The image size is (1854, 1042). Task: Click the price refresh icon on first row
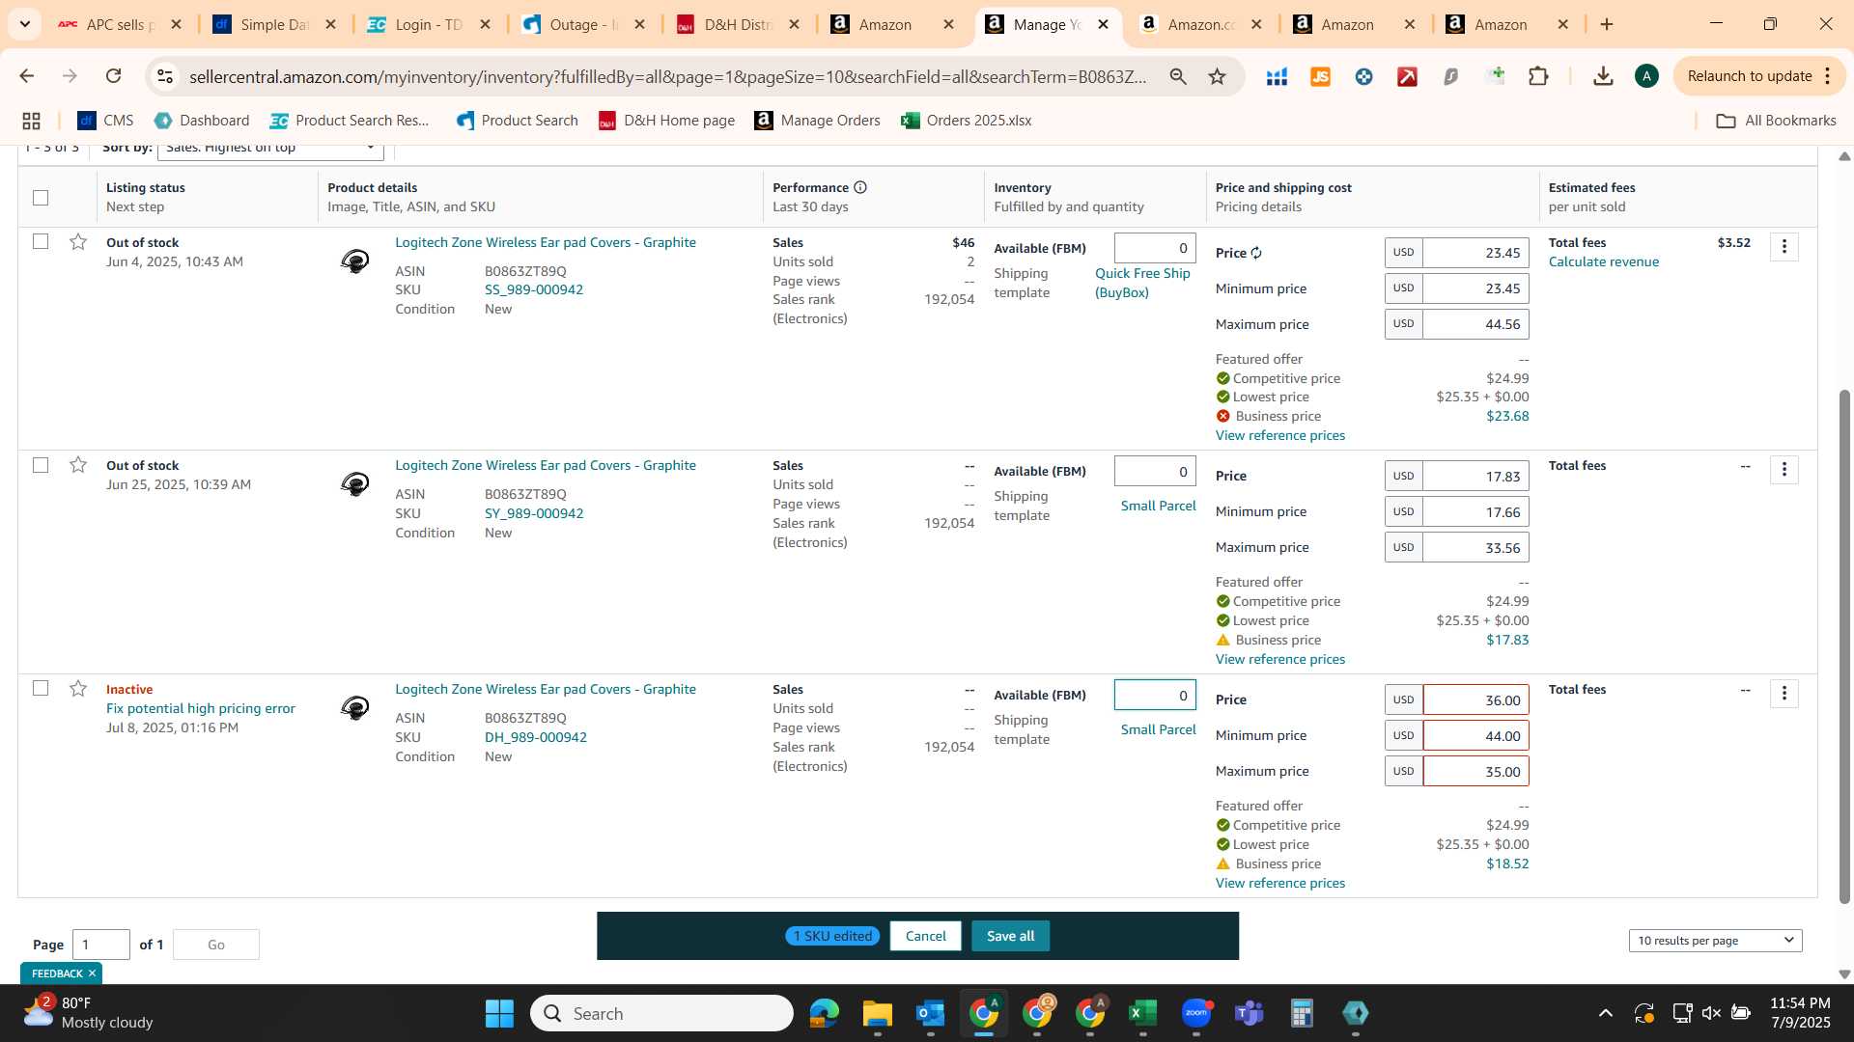click(1256, 253)
